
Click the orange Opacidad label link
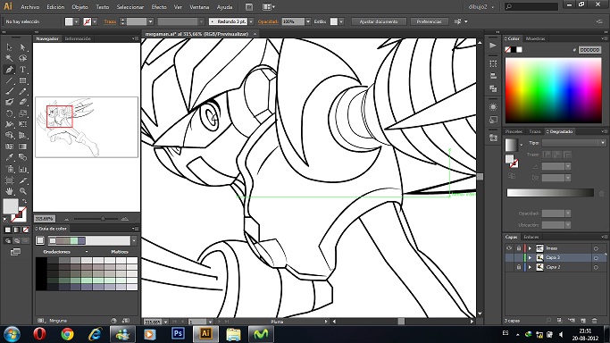tap(268, 21)
